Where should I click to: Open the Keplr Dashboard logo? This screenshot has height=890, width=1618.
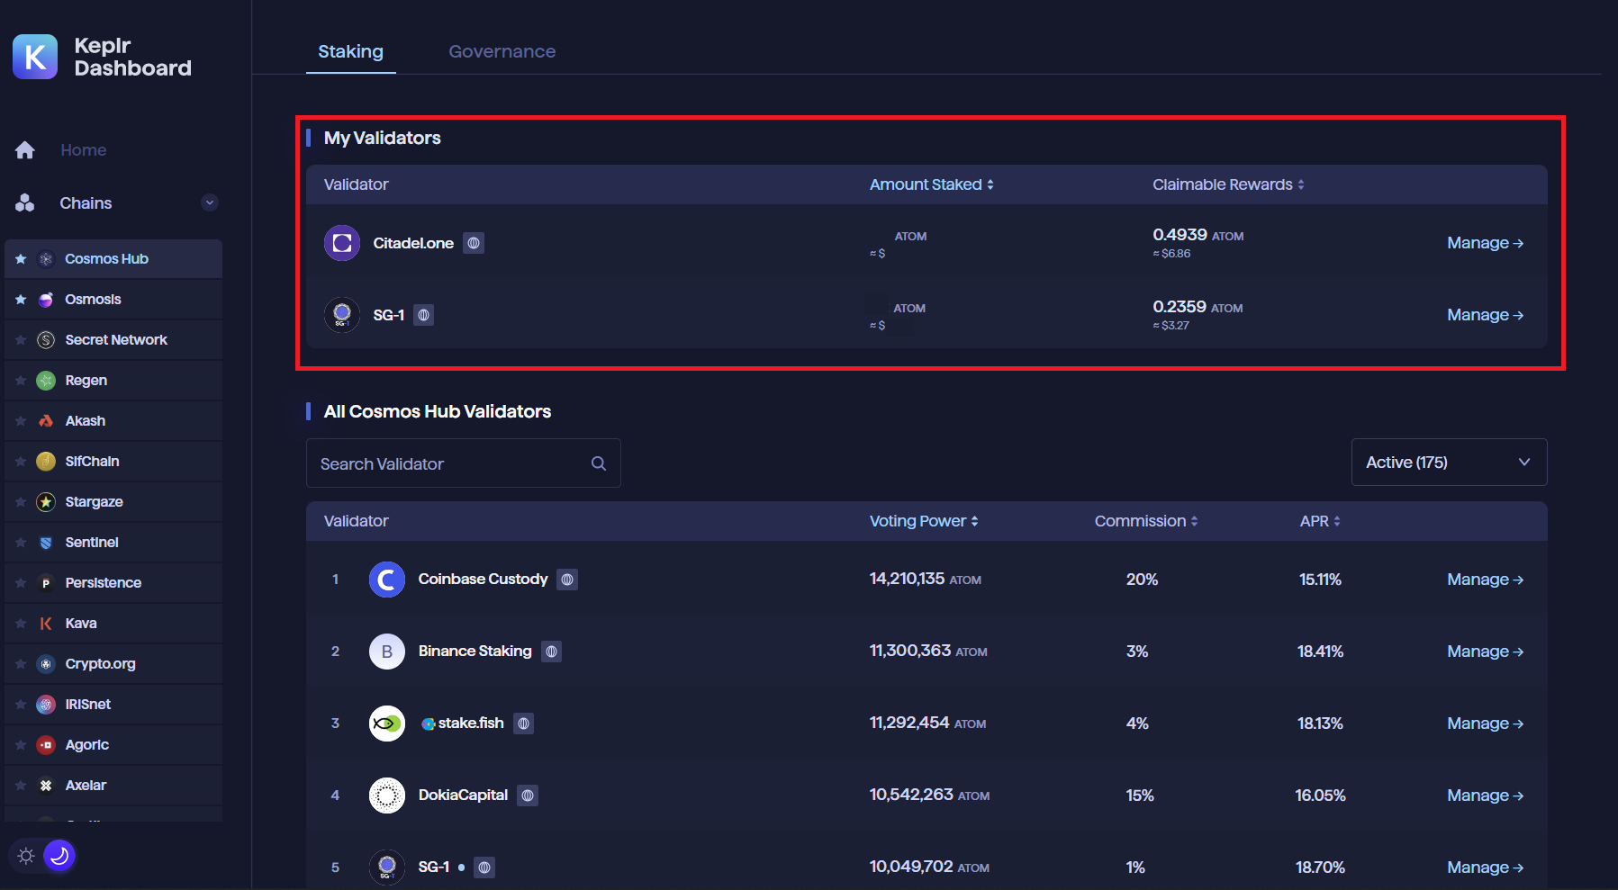click(x=35, y=57)
